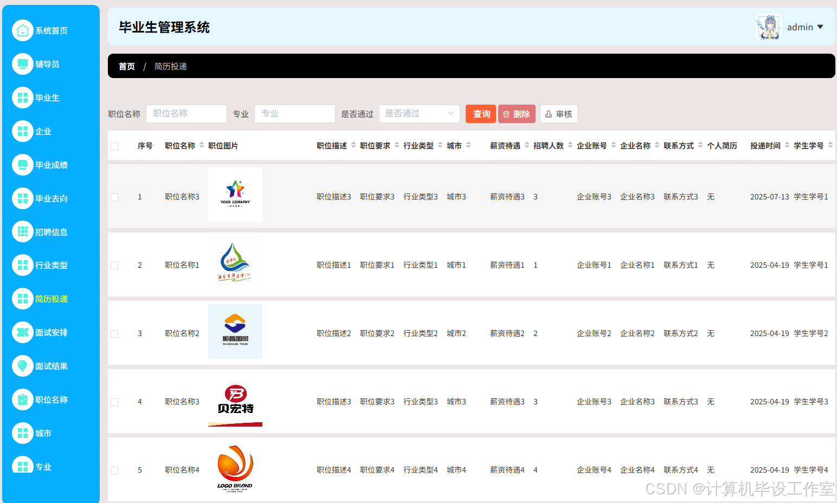Click the 删除 delete button
The height and width of the screenshot is (503, 837).
point(517,114)
